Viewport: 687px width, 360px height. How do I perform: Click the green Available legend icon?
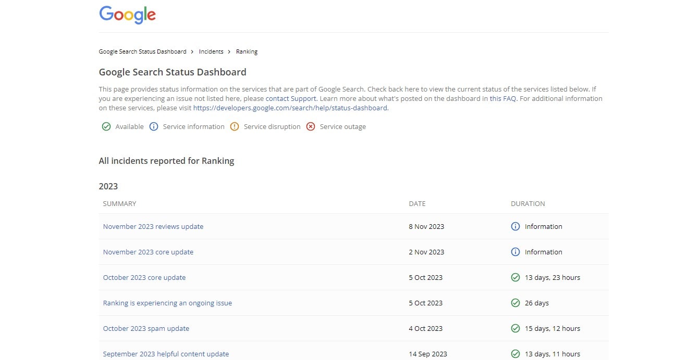[x=106, y=126]
